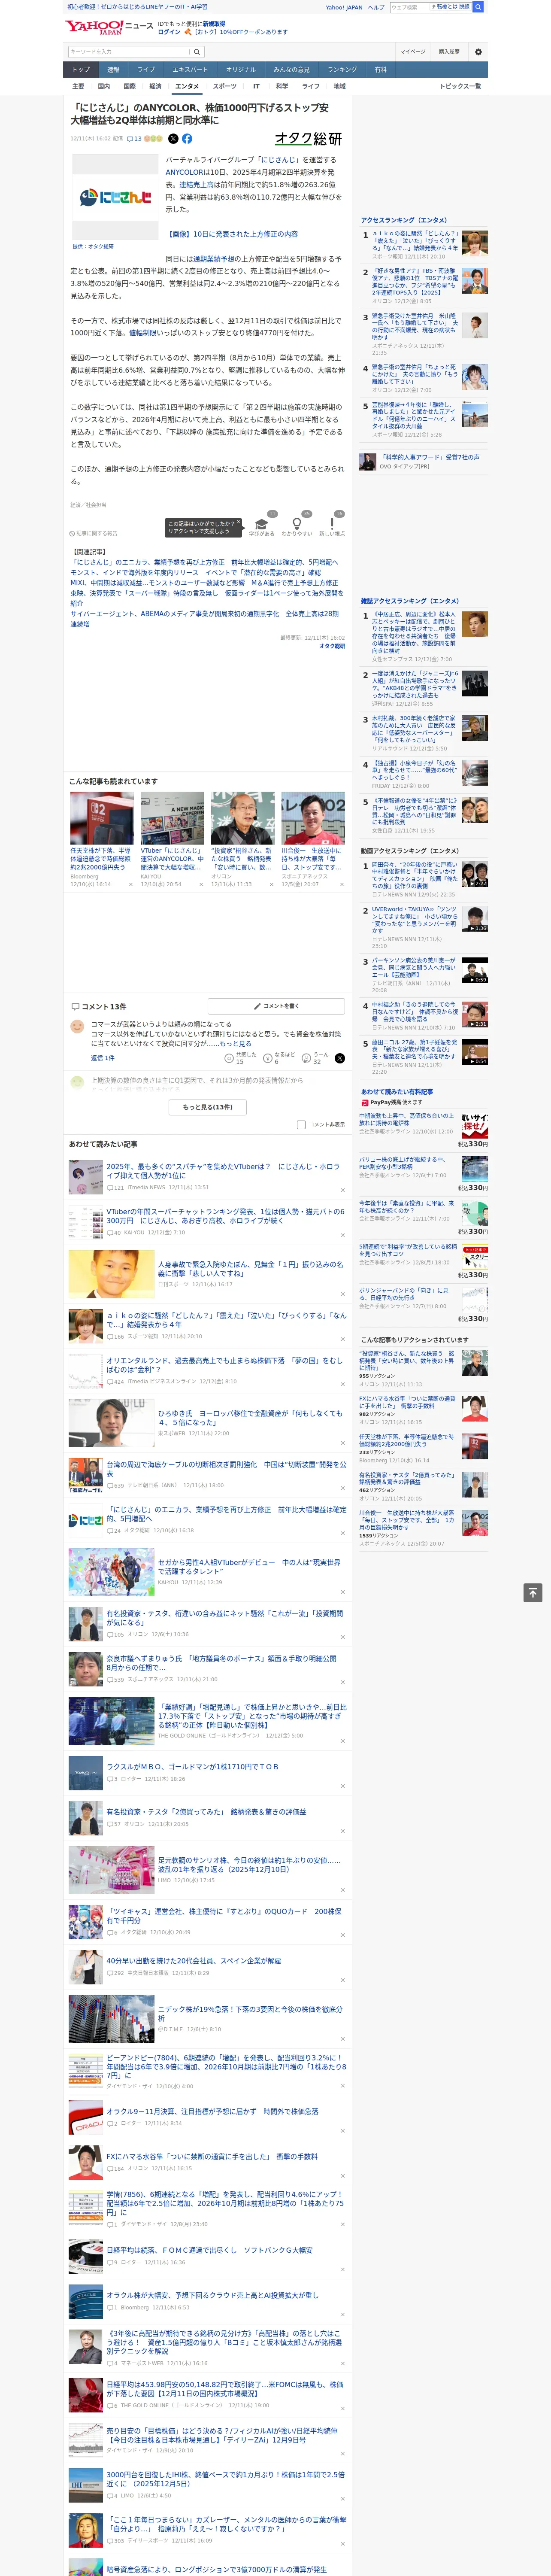The height and width of the screenshot is (2576, 551).
Task: Open the Yahoo! JAPAN logo link
Action: click(95, 28)
